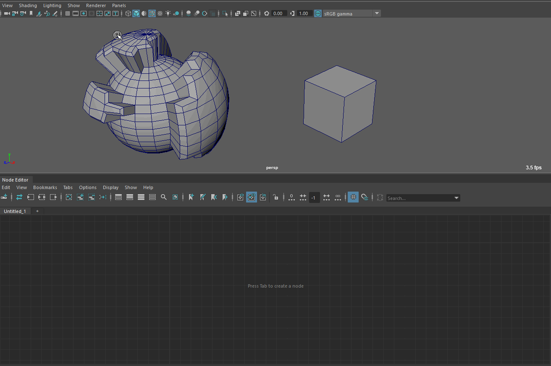Turn on viewport grid display
Image resolution: width=551 pixels, height=366 pixels.
[67, 13]
